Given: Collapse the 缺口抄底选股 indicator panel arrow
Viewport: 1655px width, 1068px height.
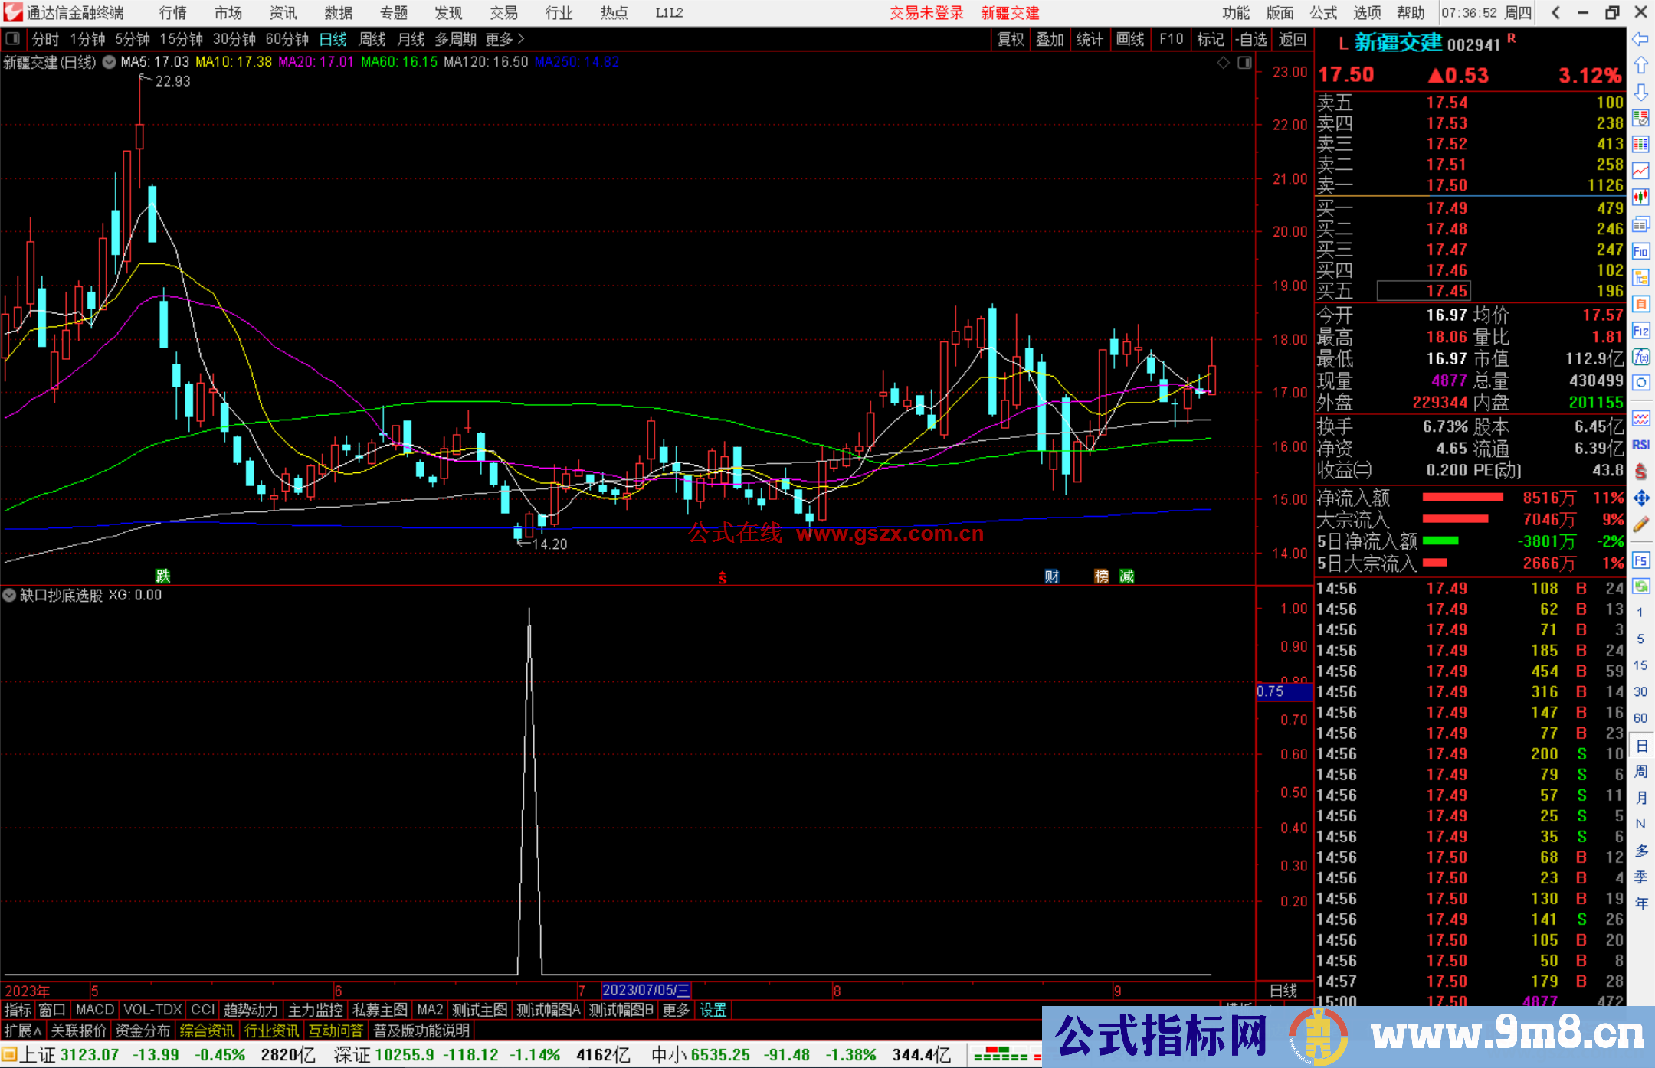Looking at the screenshot, I should click(x=9, y=595).
